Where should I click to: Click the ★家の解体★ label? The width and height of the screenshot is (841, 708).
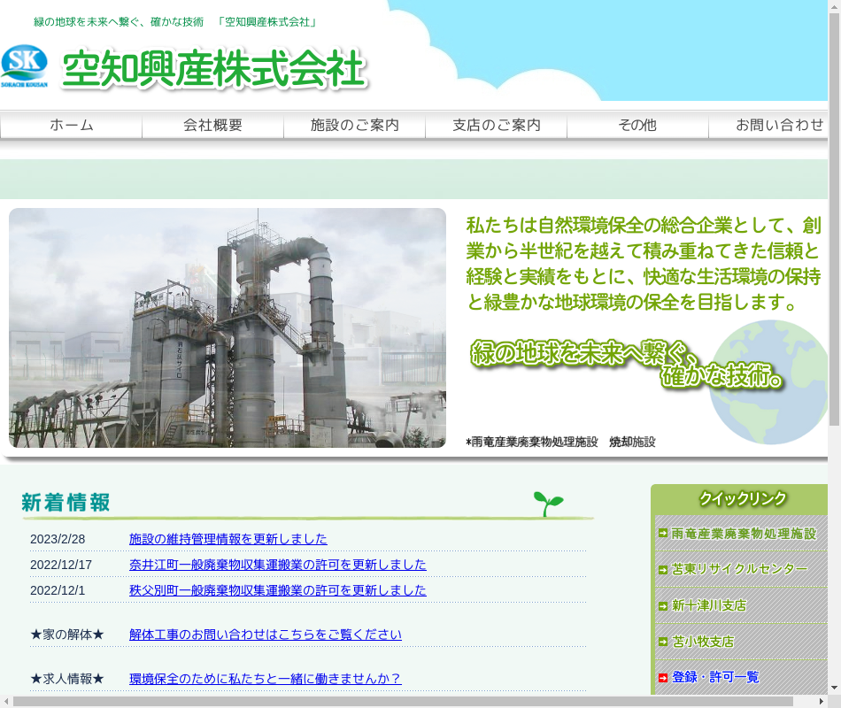coord(67,635)
